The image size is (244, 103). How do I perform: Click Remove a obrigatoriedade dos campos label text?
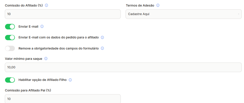pos(58,48)
